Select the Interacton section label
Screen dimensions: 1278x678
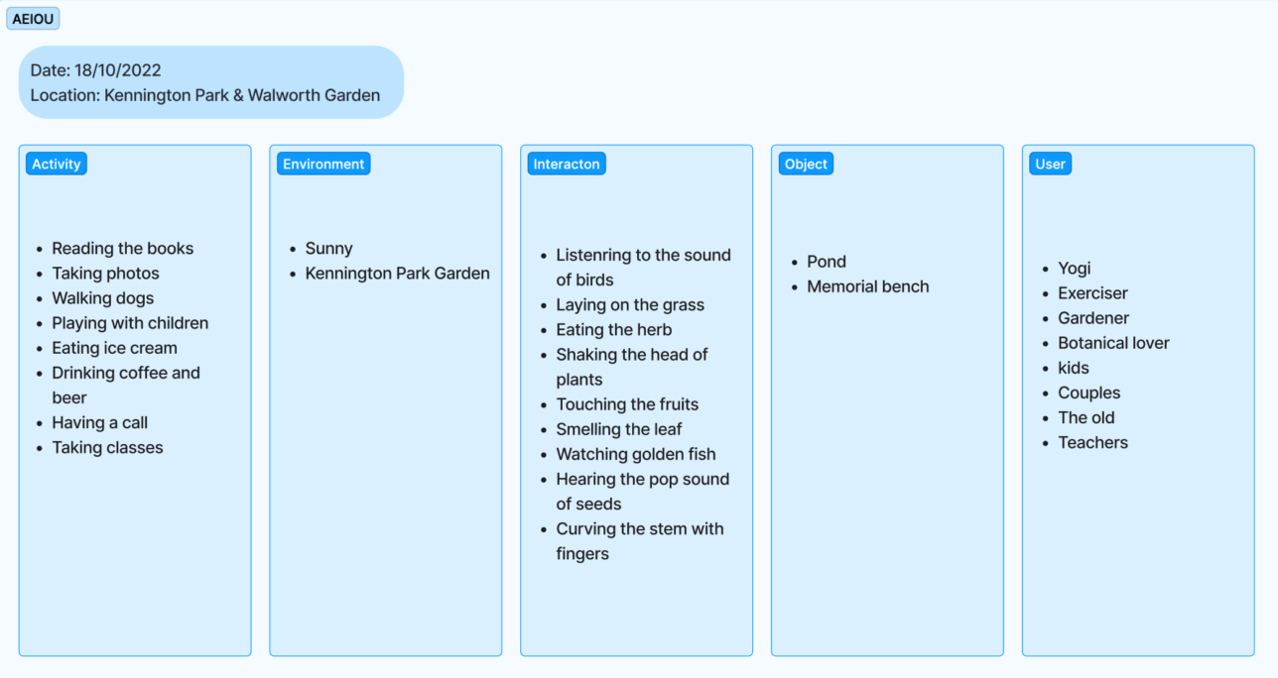tap(566, 165)
